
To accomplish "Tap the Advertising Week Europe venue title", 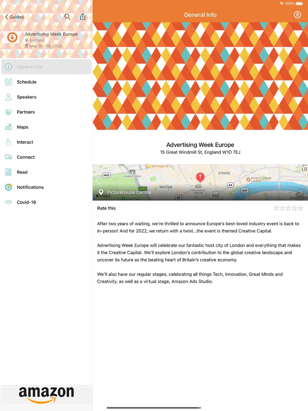I will [x=200, y=145].
